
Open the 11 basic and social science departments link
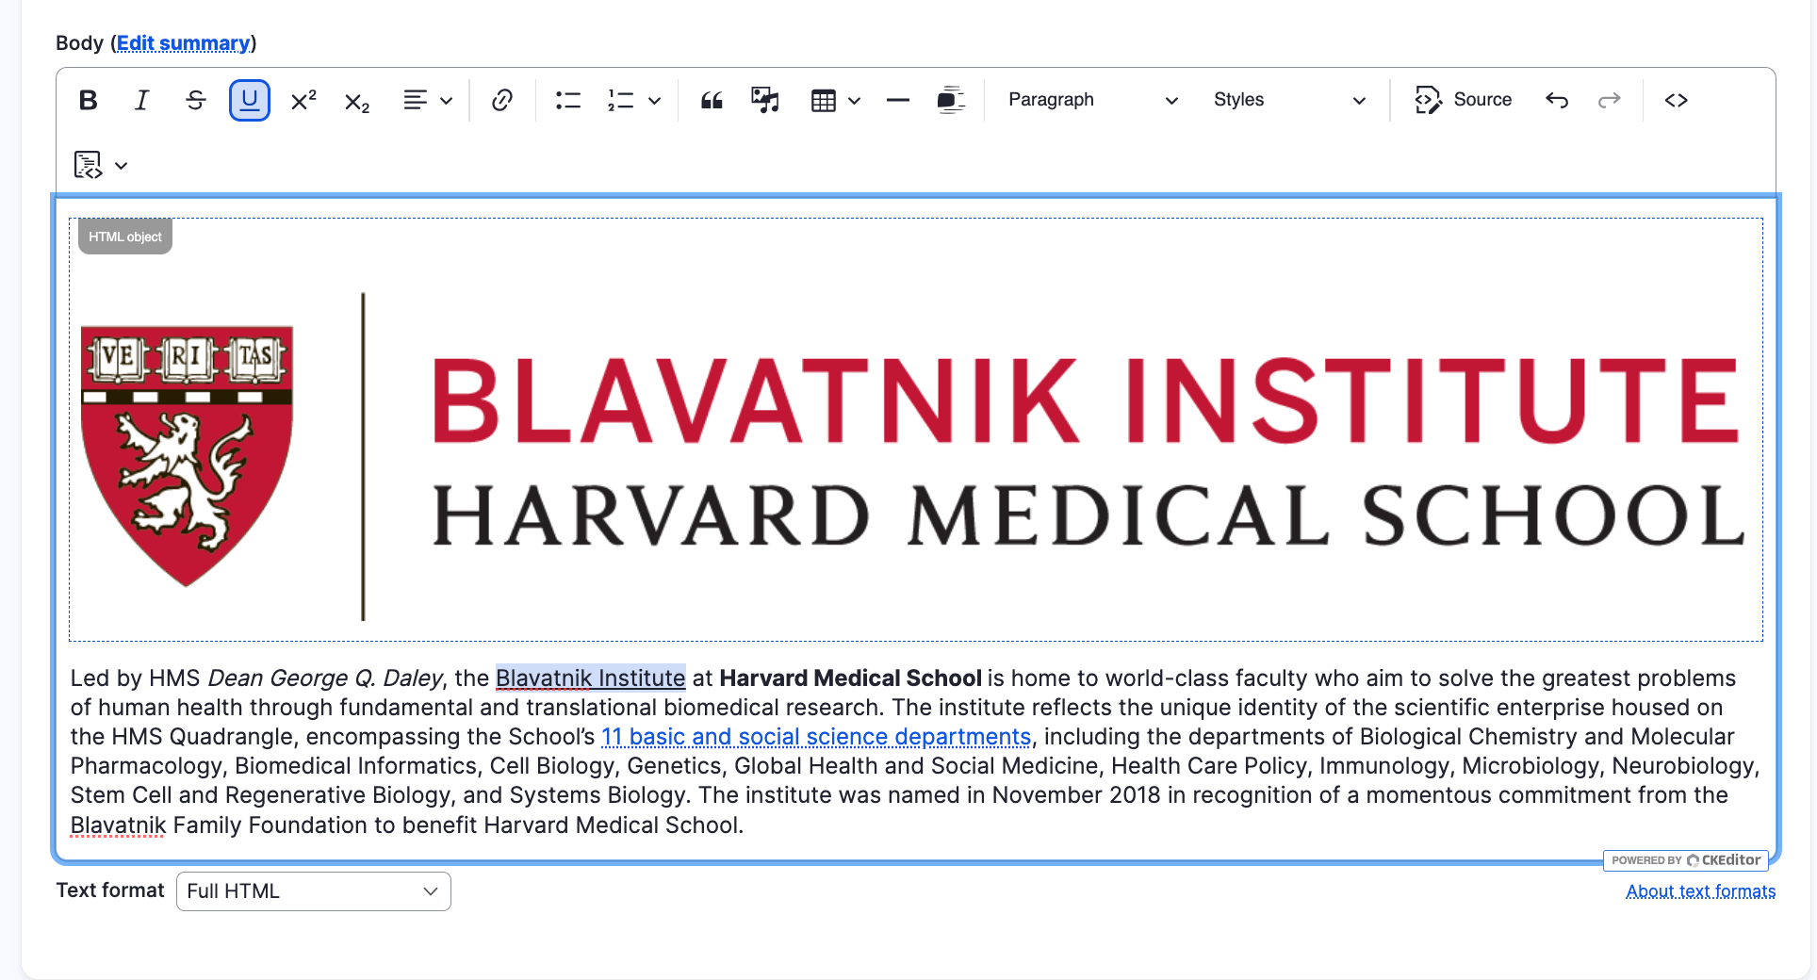tap(816, 737)
